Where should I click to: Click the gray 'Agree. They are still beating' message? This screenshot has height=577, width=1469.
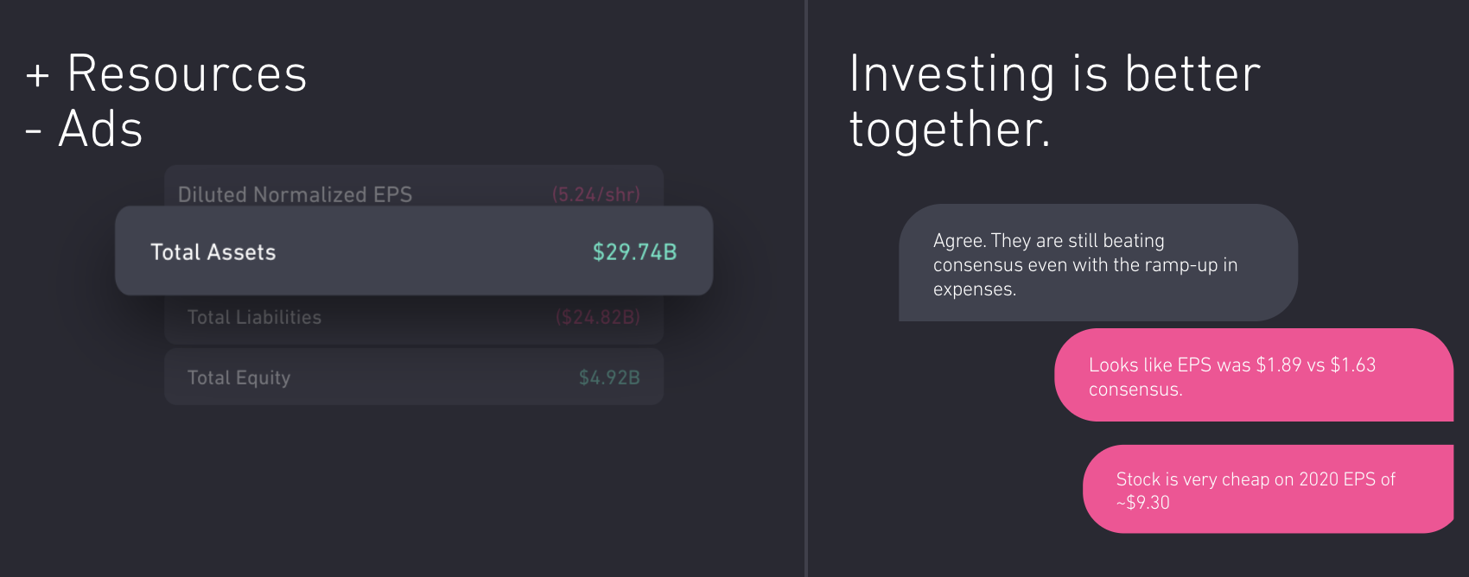tap(1097, 263)
